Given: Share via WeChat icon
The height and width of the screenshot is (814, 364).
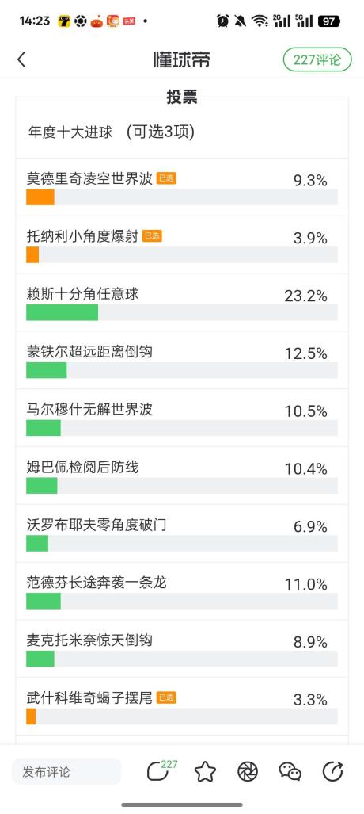Looking at the screenshot, I should click(290, 772).
